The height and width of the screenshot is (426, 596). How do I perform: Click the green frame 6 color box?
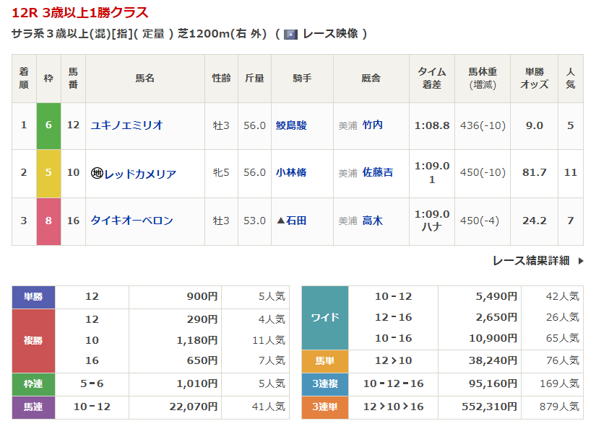(x=48, y=125)
